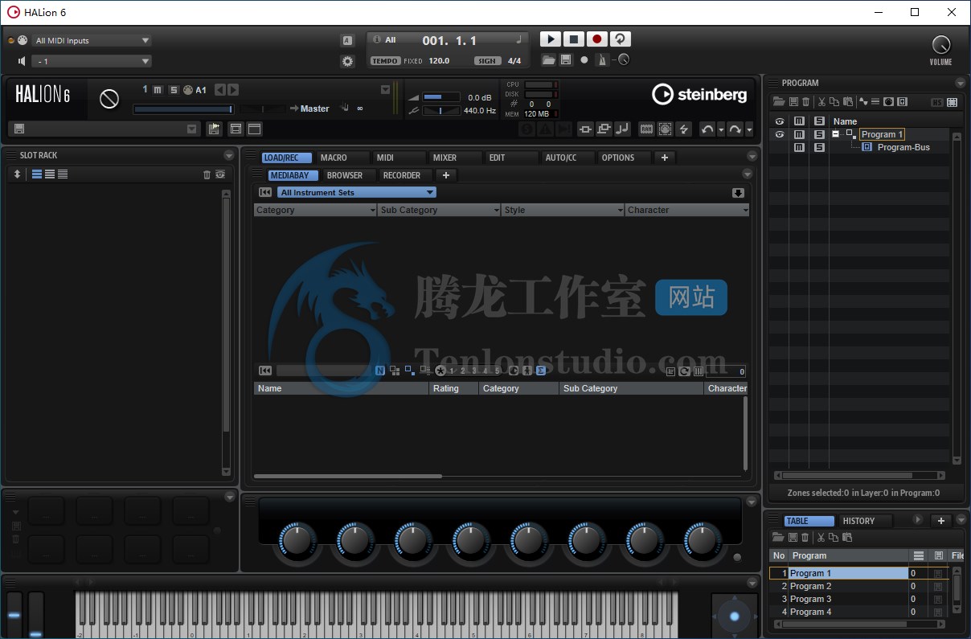Toggle the slot solo S button
The image size is (971, 639).
click(173, 90)
